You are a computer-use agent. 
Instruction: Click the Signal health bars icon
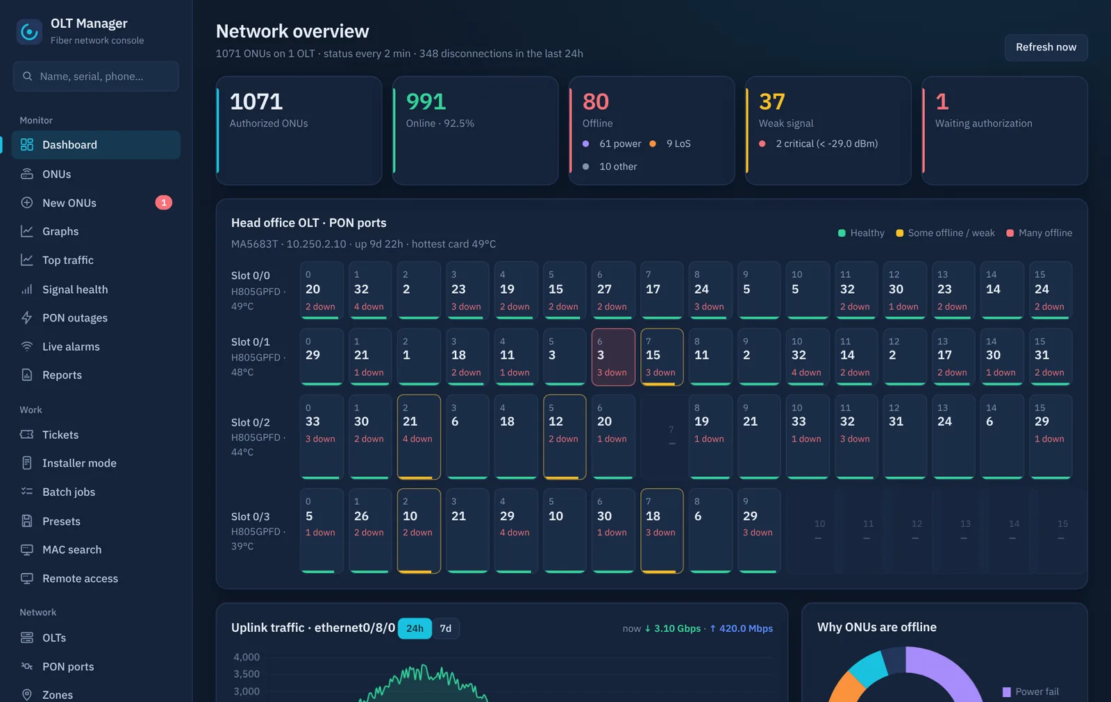(27, 290)
